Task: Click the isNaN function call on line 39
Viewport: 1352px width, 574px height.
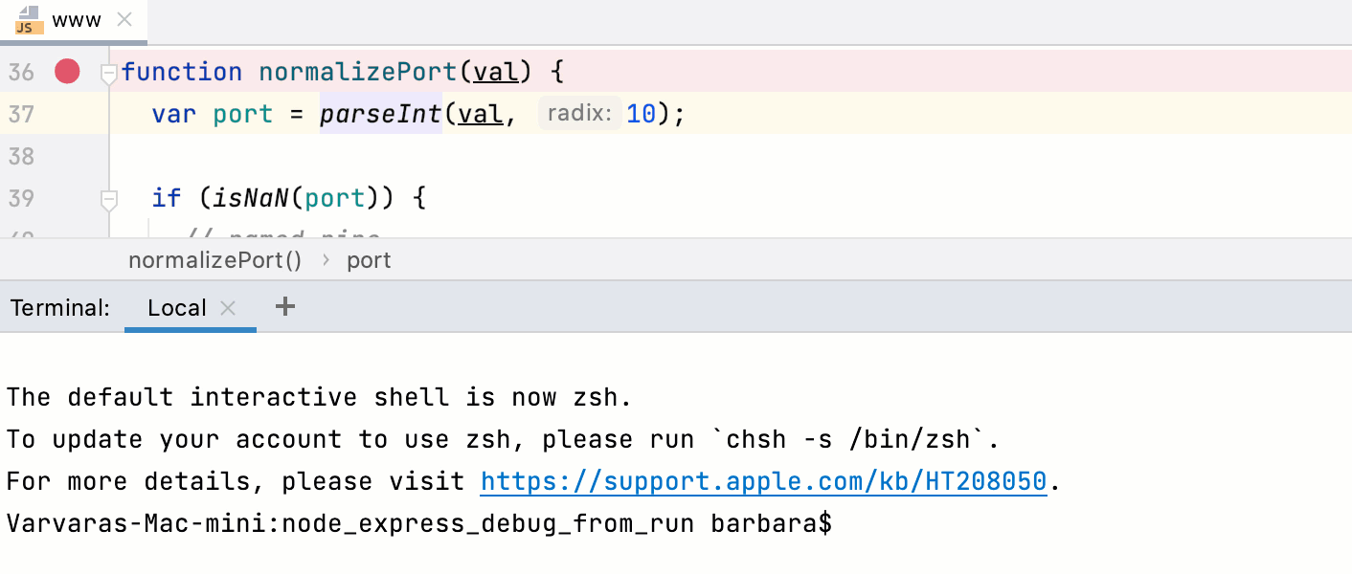Action: [251, 198]
